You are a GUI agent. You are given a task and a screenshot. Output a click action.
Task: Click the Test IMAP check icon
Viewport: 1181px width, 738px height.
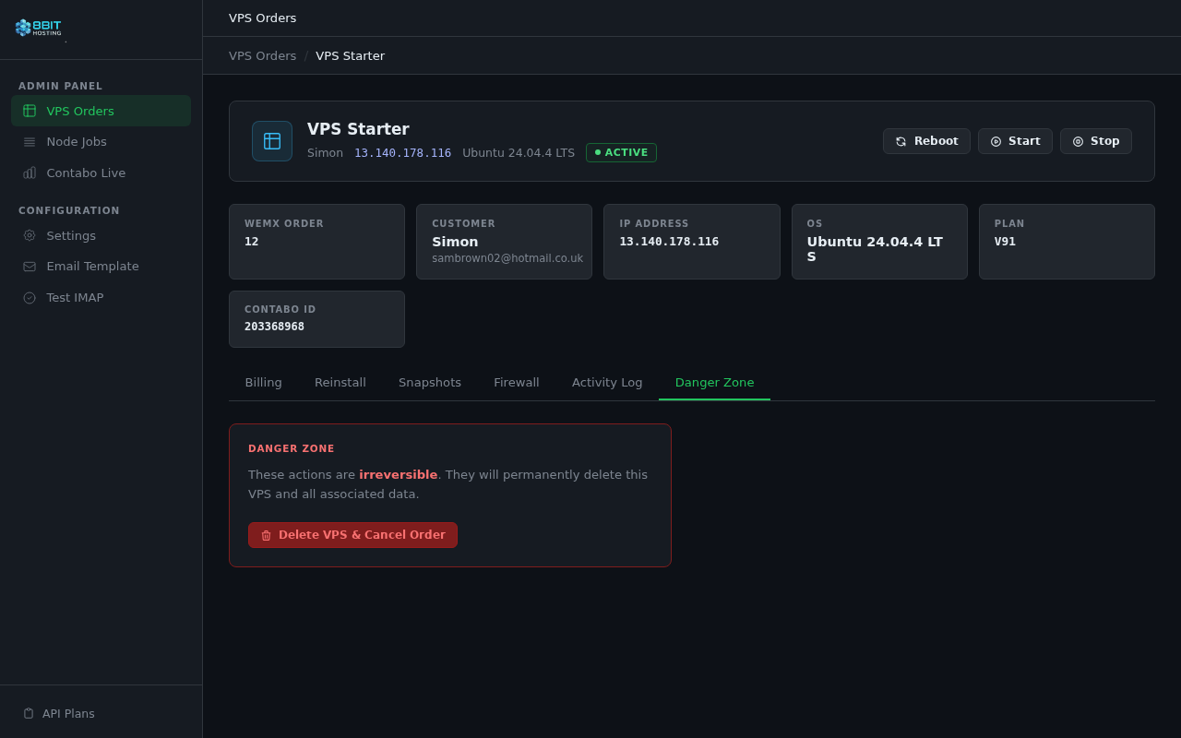click(x=30, y=298)
